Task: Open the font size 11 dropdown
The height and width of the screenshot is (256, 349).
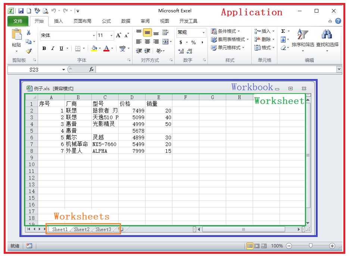Action: tap(112, 35)
